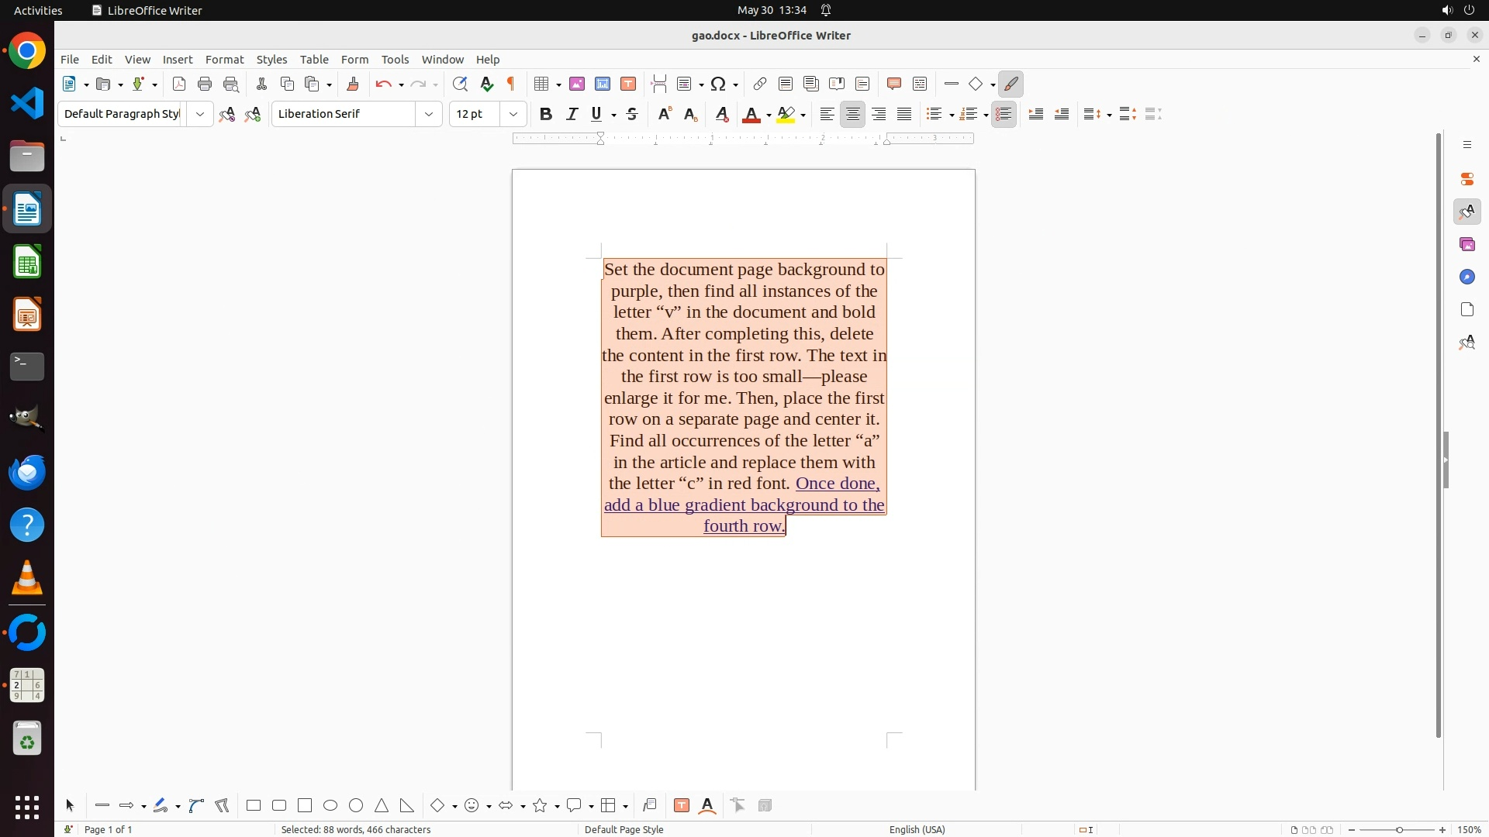Click the Clone Formatting paintbrush icon
The image size is (1489, 837).
click(353, 84)
